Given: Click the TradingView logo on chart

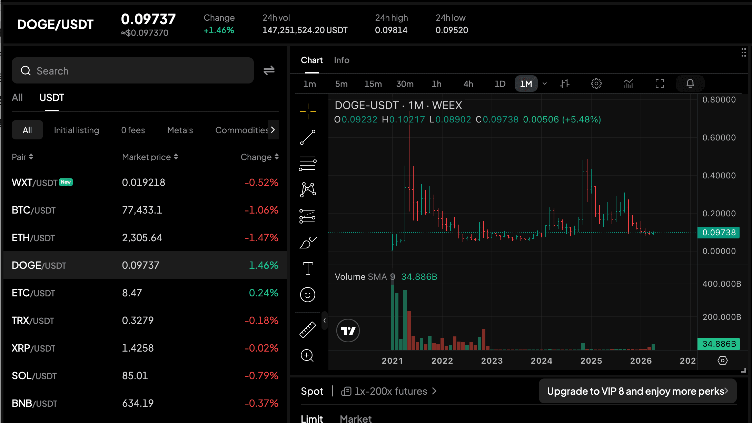Looking at the screenshot, I should (x=348, y=331).
